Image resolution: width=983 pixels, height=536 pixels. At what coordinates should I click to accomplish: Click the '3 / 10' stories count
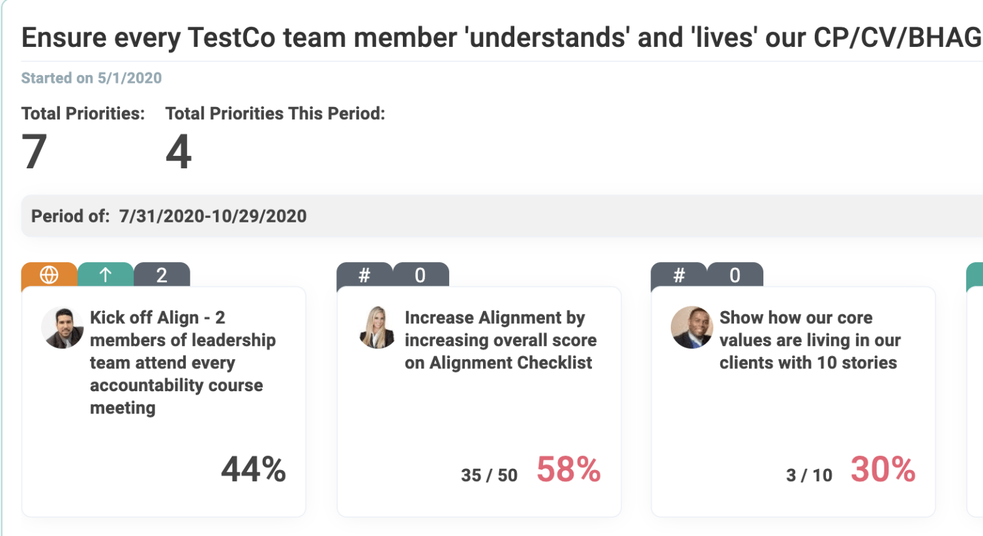[x=809, y=475]
